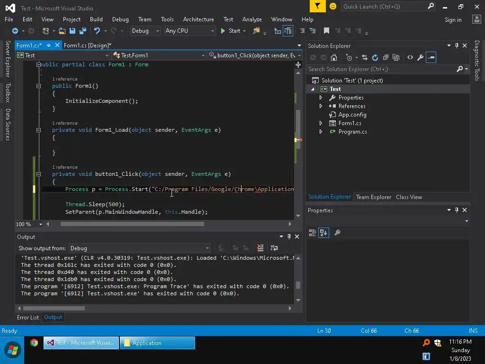Click the Output window vertical scrollbar thumb

pyautogui.click(x=298, y=285)
